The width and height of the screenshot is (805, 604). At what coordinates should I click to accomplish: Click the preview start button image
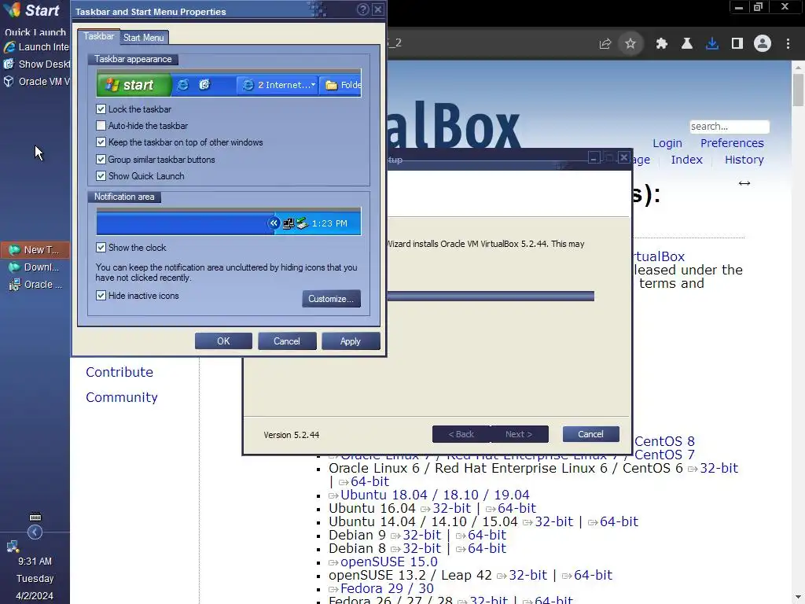[x=134, y=85]
